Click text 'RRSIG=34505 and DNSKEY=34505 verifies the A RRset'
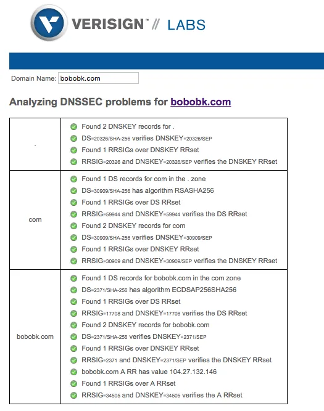The width and height of the screenshot is (324, 411). 162,395
